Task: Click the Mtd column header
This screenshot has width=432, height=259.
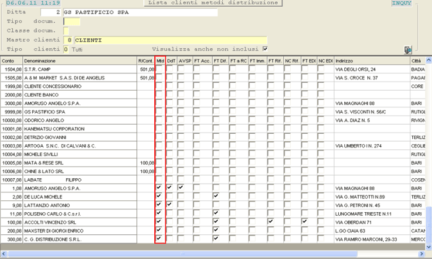Action: click(x=160, y=61)
